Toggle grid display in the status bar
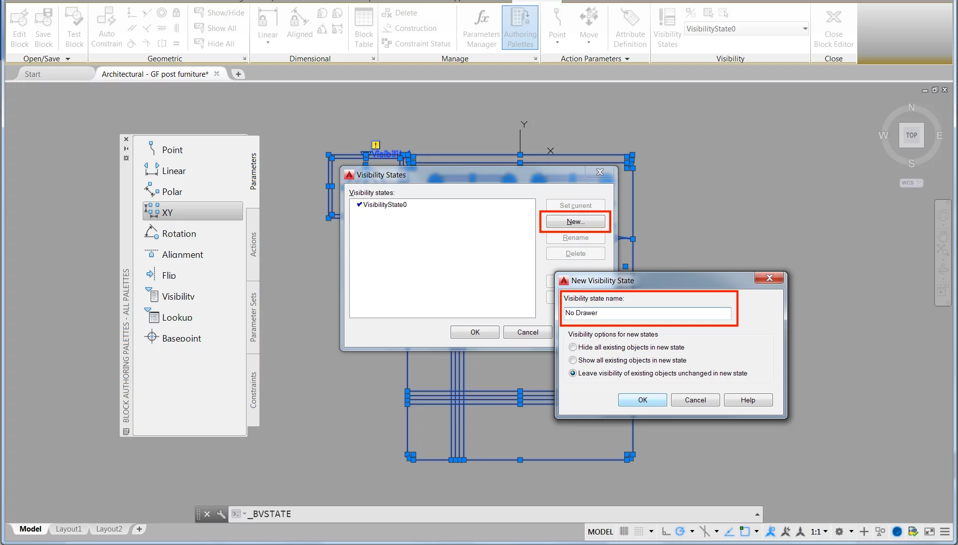The image size is (958, 545). [x=623, y=532]
